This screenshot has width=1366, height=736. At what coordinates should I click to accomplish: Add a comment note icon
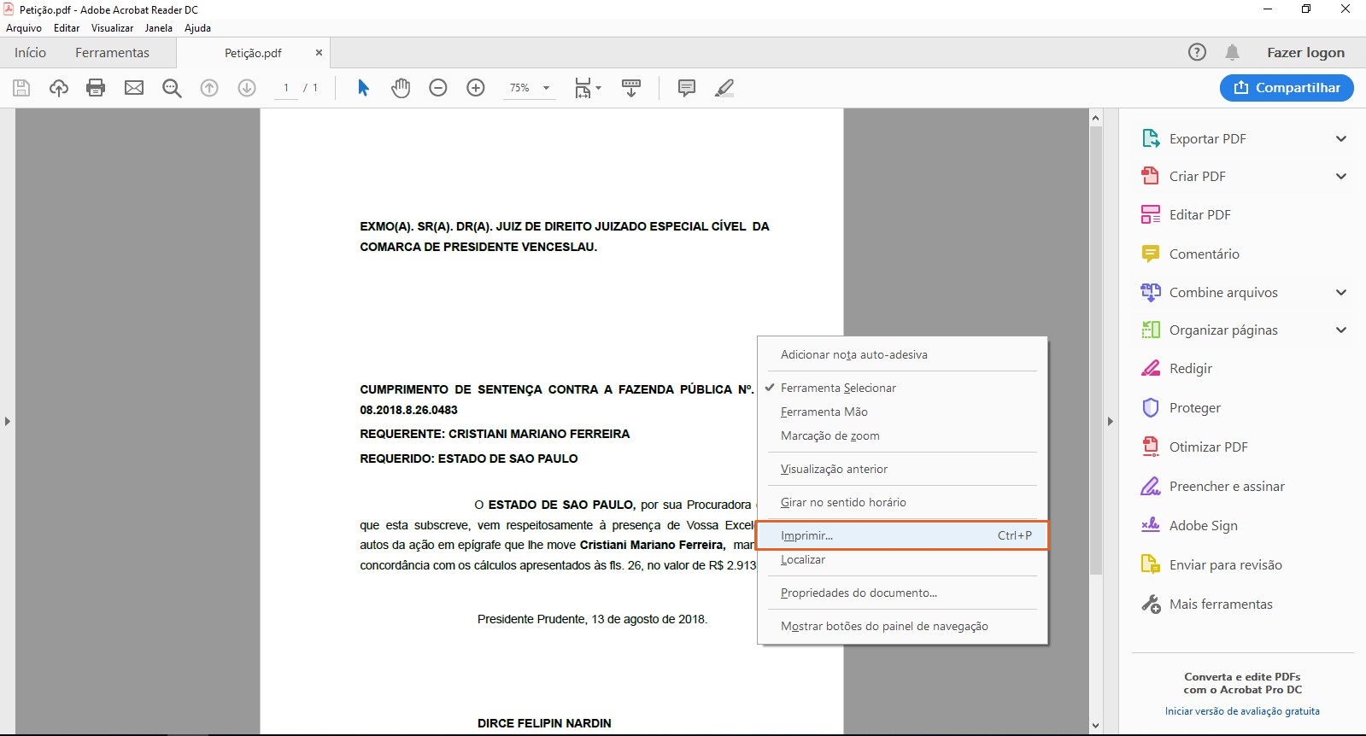686,88
